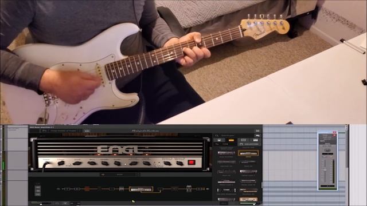Open the preset folder icon in the AmpliTube toolbar

point(45,131)
